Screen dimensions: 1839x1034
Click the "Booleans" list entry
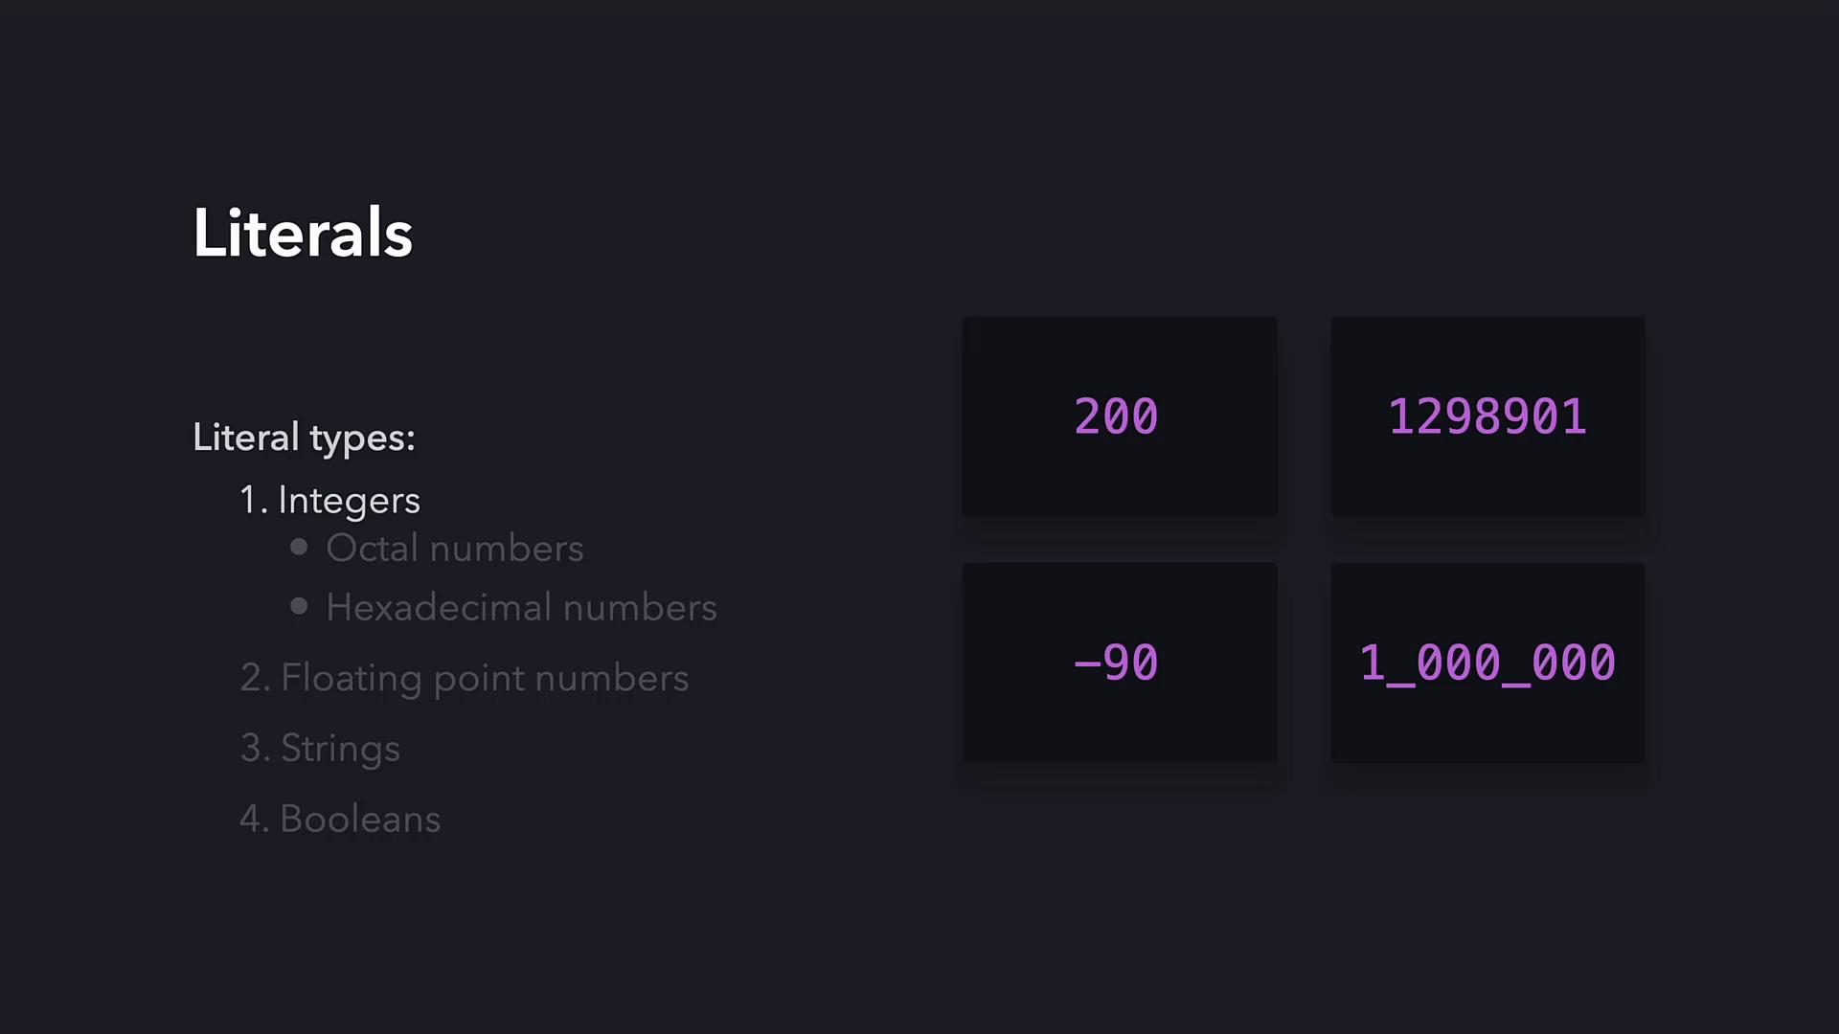tap(360, 820)
